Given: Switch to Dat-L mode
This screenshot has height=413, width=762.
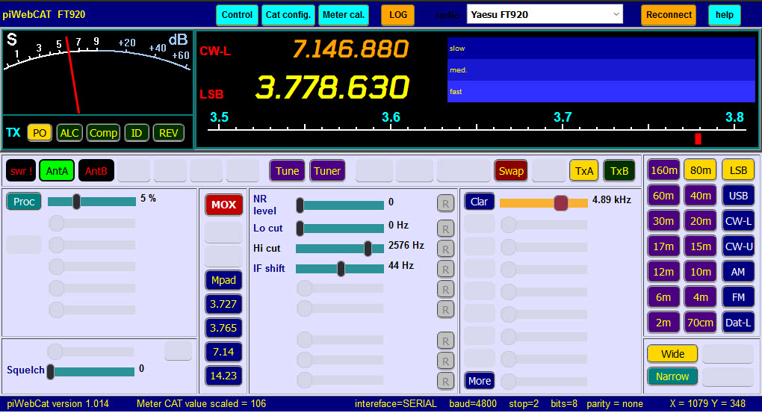Looking at the screenshot, I should (738, 323).
